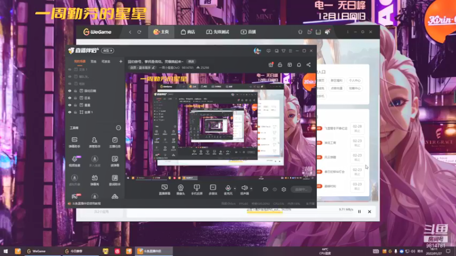Open the mode dropdown beside the companion logo
The height and width of the screenshot is (256, 456).
tap(108, 51)
